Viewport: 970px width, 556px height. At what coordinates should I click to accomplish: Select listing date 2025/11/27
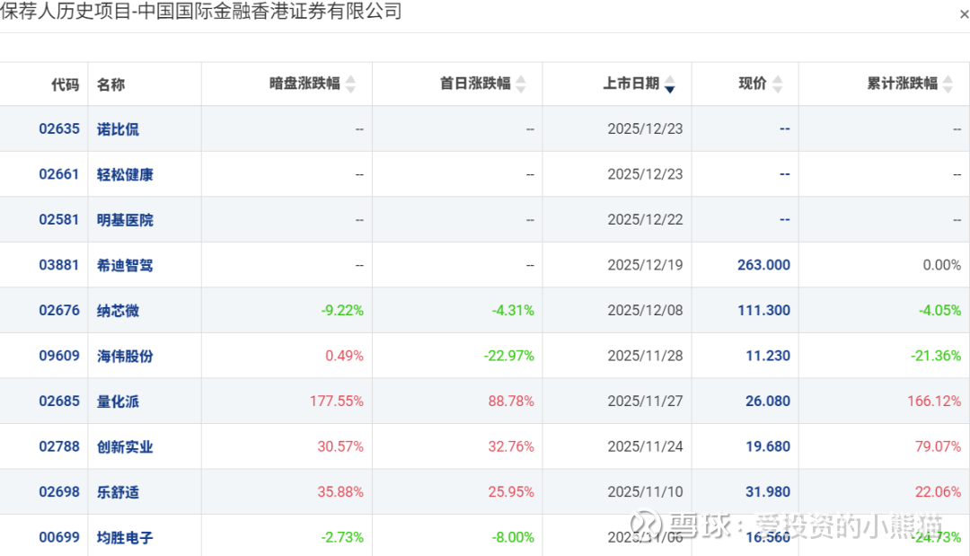(x=645, y=401)
